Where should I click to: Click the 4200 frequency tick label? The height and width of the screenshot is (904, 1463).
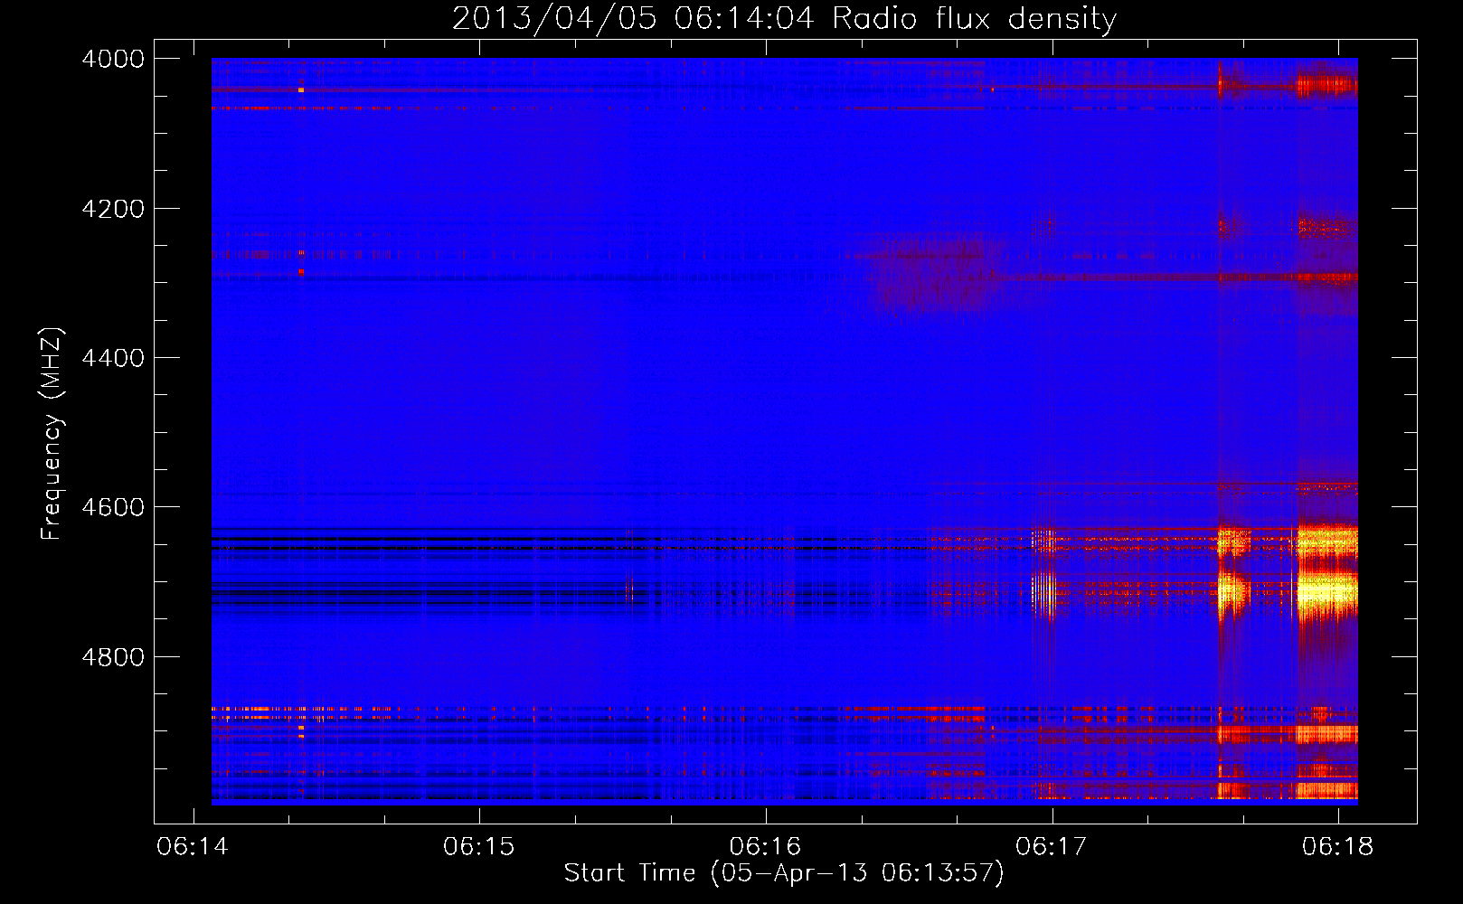(x=113, y=209)
